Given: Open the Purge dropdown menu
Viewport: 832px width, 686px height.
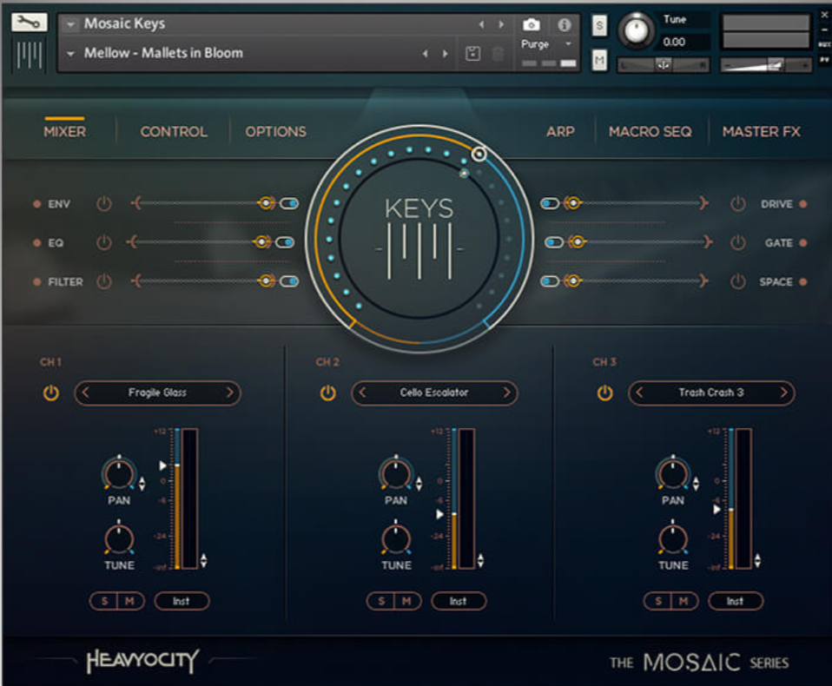Looking at the screenshot, I should click(x=568, y=43).
